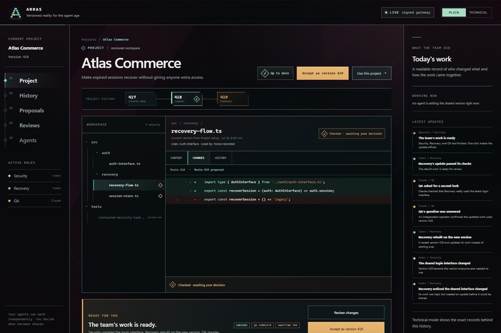Click the 'Version 418' text in sidebar
This screenshot has width=501, height=333.
pos(18,57)
